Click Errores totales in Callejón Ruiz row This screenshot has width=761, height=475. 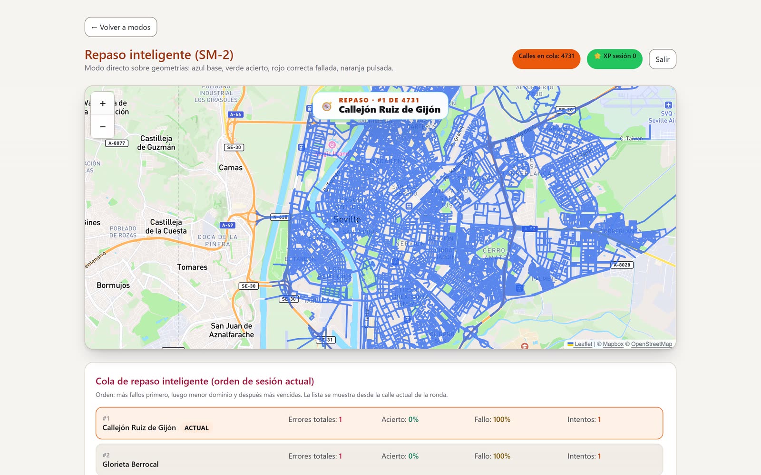(x=315, y=419)
